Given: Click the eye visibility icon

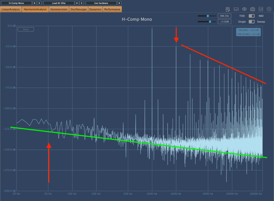Looking at the screenshot, I should pyautogui.click(x=244, y=9).
